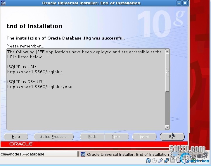This screenshot has width=211, height=166.
Task: Click the iSQL*Plus URL http://node1:5560/isqlplus
Action: click(x=35, y=72)
